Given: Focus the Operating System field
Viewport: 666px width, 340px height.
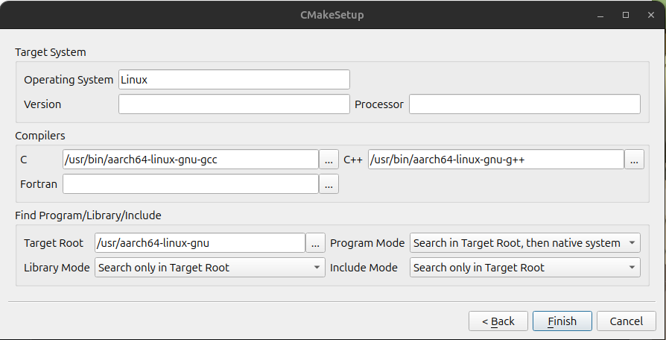Looking at the screenshot, I should point(234,80).
